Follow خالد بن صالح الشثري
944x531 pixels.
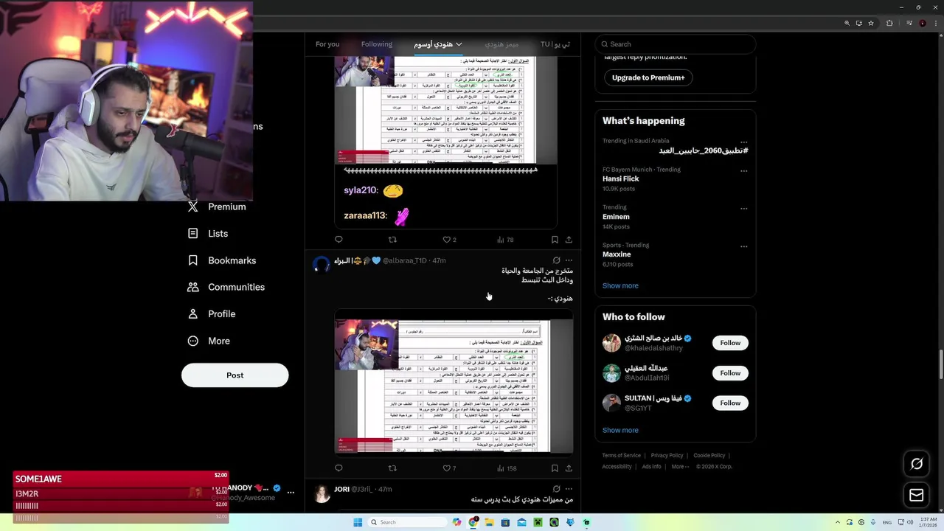[x=730, y=343]
